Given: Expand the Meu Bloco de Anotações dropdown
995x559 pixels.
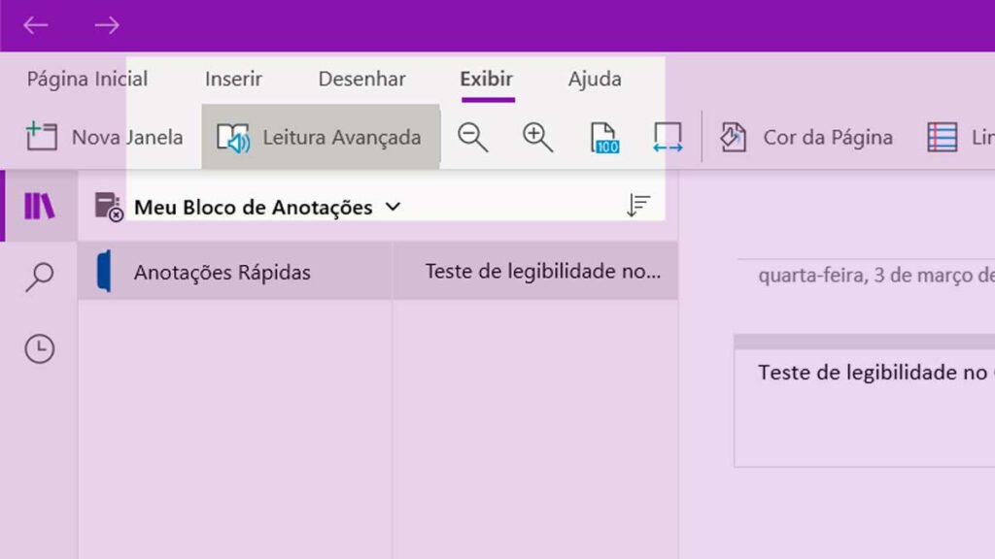Looking at the screenshot, I should point(394,207).
